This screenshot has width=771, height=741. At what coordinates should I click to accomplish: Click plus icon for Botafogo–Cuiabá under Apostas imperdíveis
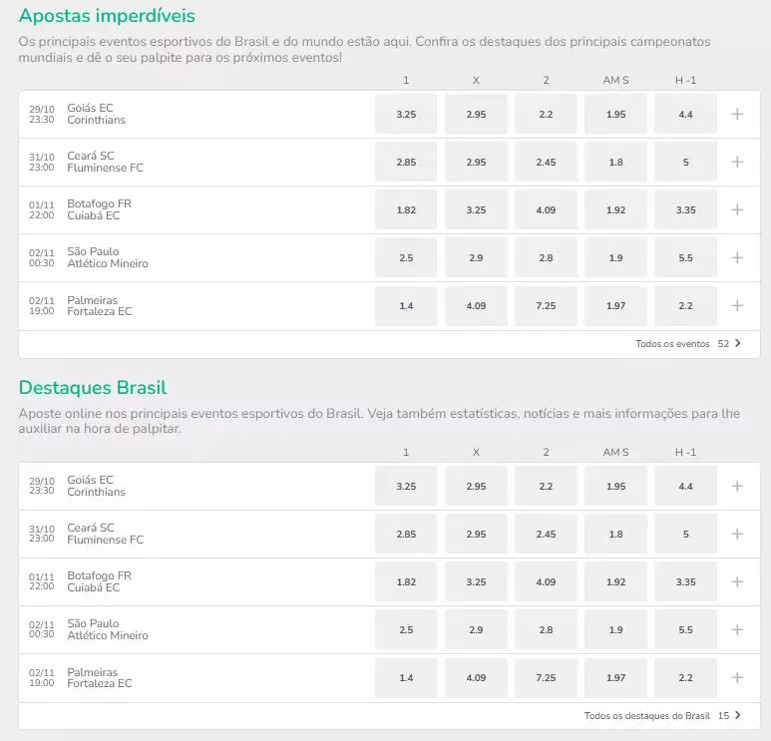tap(737, 209)
